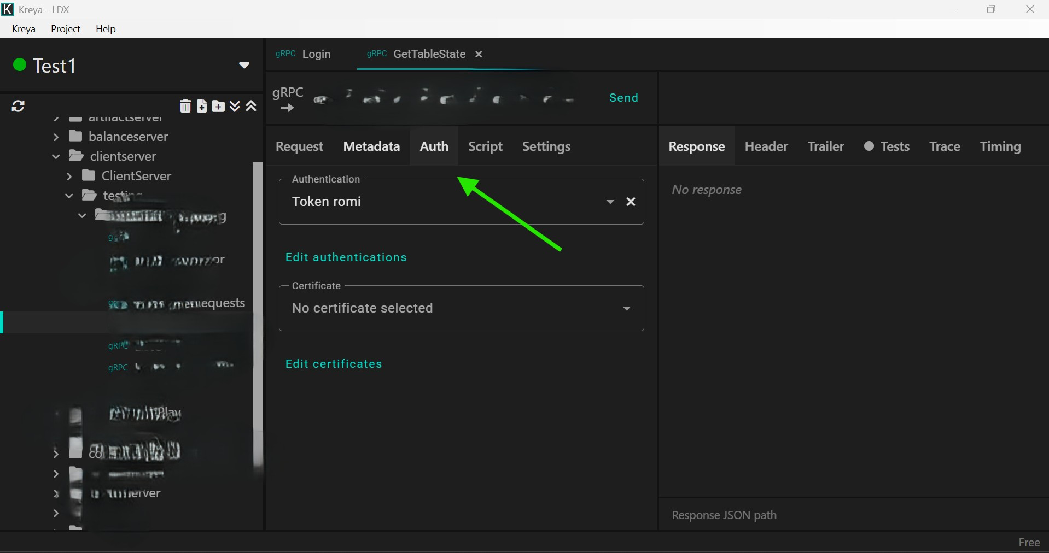Close the GetTableState tab

point(479,54)
